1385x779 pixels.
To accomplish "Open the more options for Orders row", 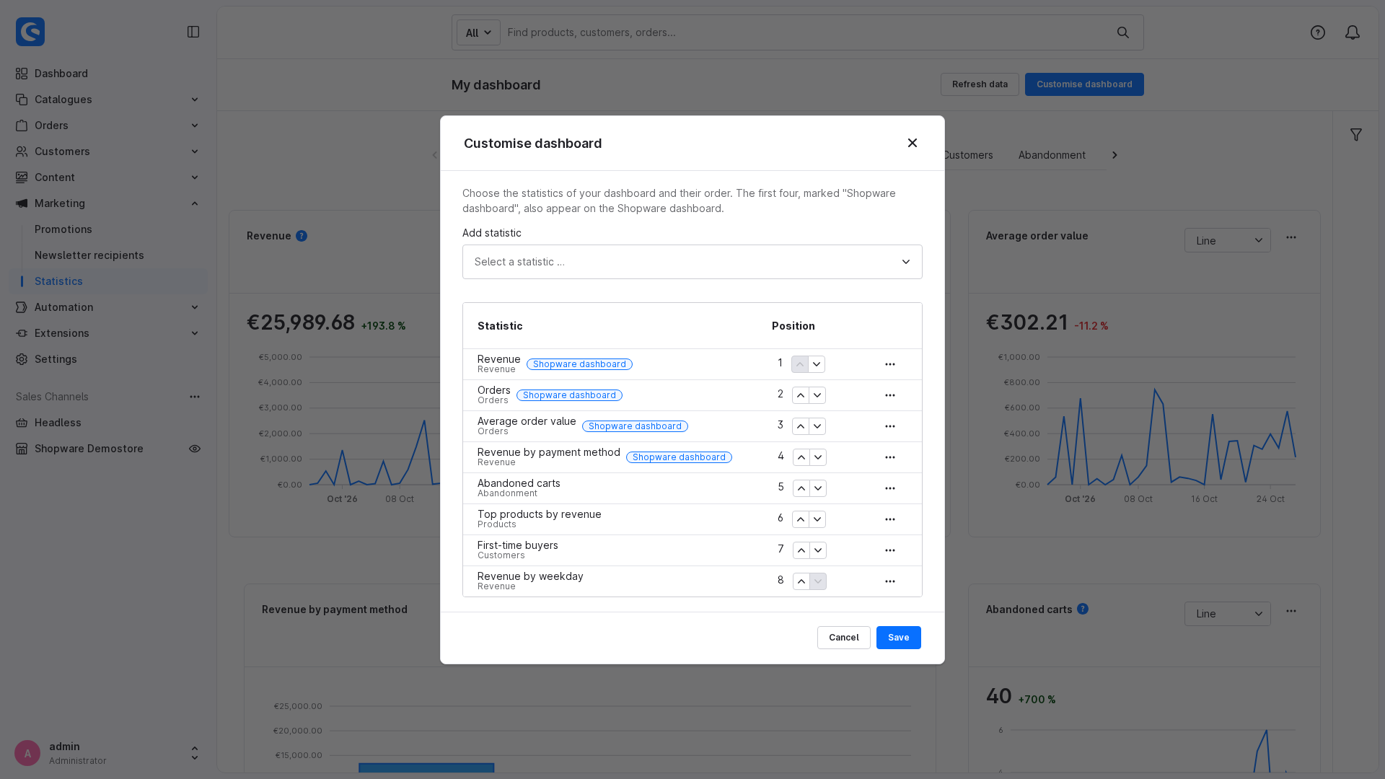I will 890,395.
